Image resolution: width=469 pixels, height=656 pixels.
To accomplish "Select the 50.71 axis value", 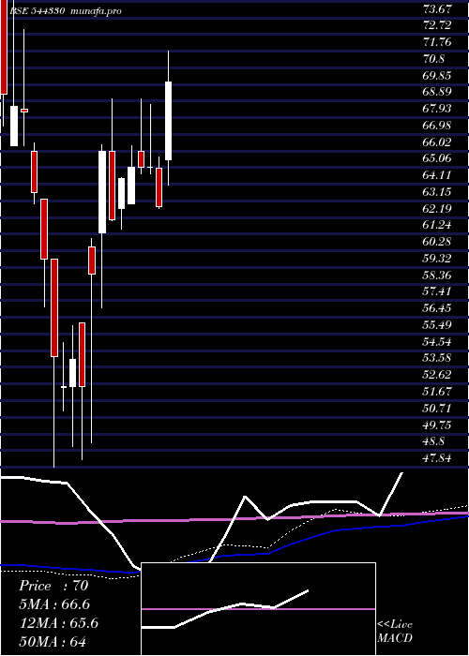I will 437,408.
